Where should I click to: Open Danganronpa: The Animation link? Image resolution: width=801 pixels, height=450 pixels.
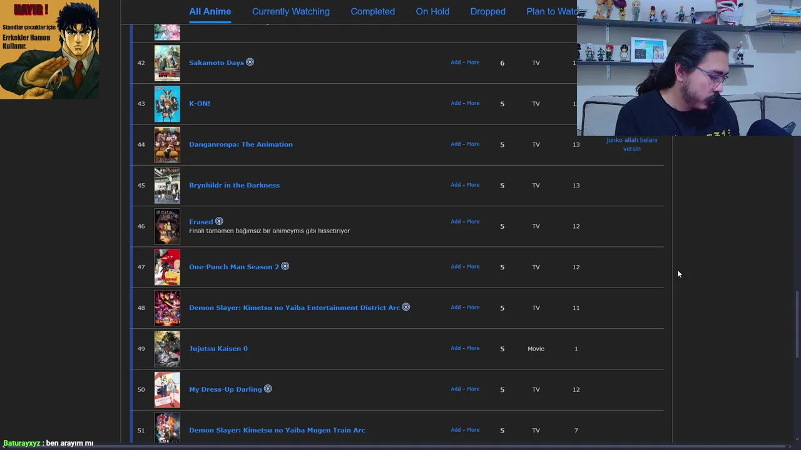click(241, 144)
